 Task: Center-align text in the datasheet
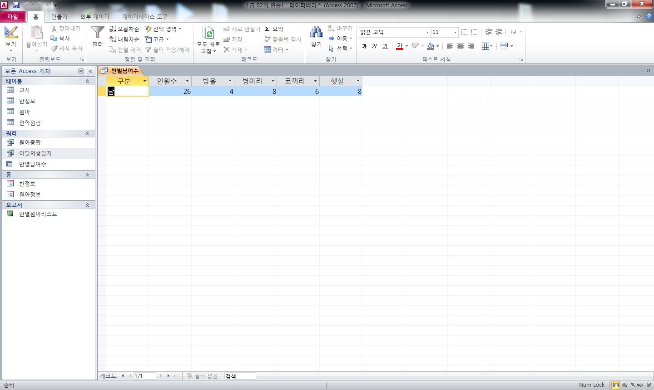coord(461,46)
